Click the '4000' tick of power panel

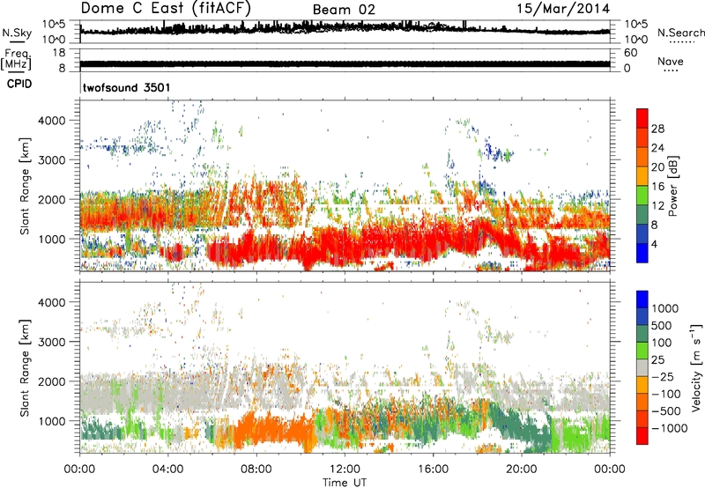coord(52,121)
